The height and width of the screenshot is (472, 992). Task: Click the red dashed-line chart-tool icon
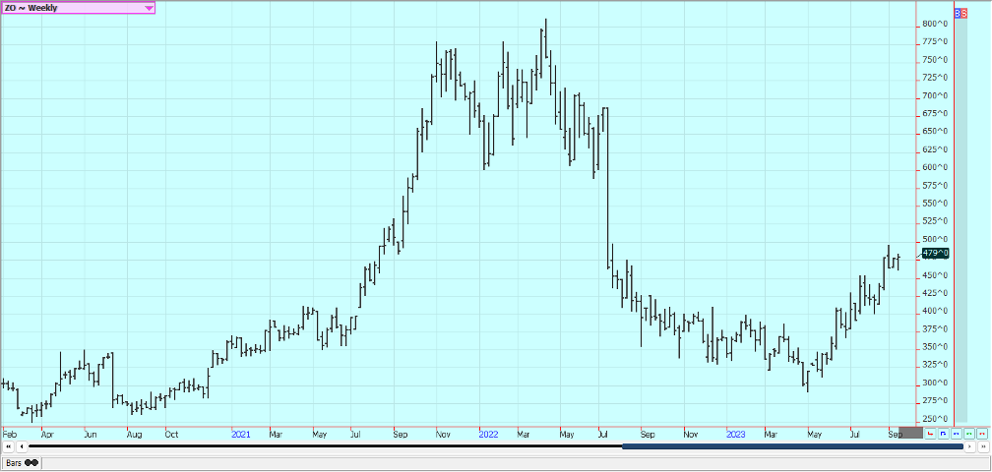982,434
